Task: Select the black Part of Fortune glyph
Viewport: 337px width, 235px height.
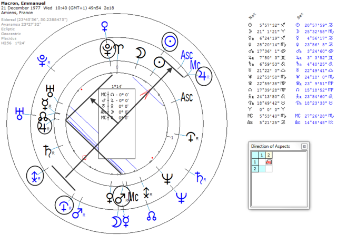Action: click(x=192, y=137)
